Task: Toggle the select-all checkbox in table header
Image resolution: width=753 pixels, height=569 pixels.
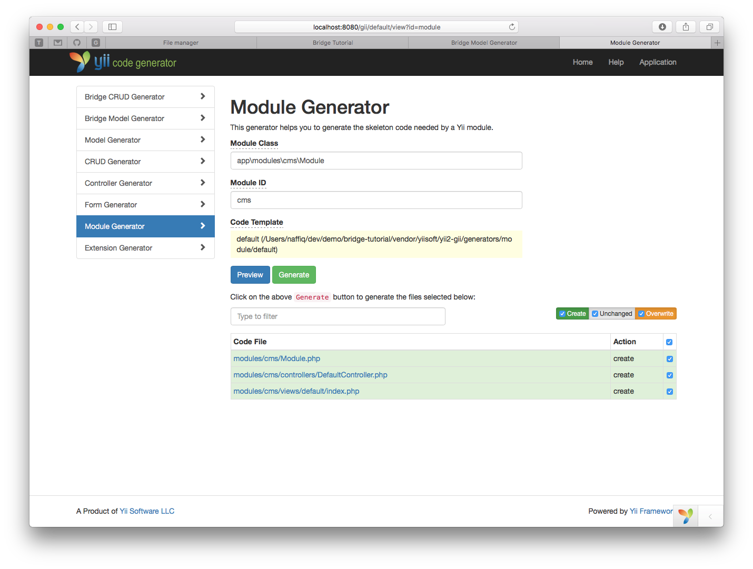Action: click(669, 342)
